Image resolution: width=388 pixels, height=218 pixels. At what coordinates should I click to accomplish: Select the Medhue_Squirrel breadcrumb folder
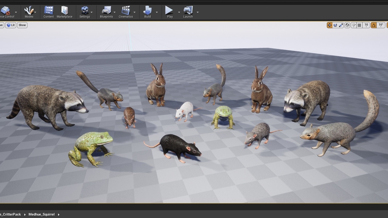click(x=42, y=214)
